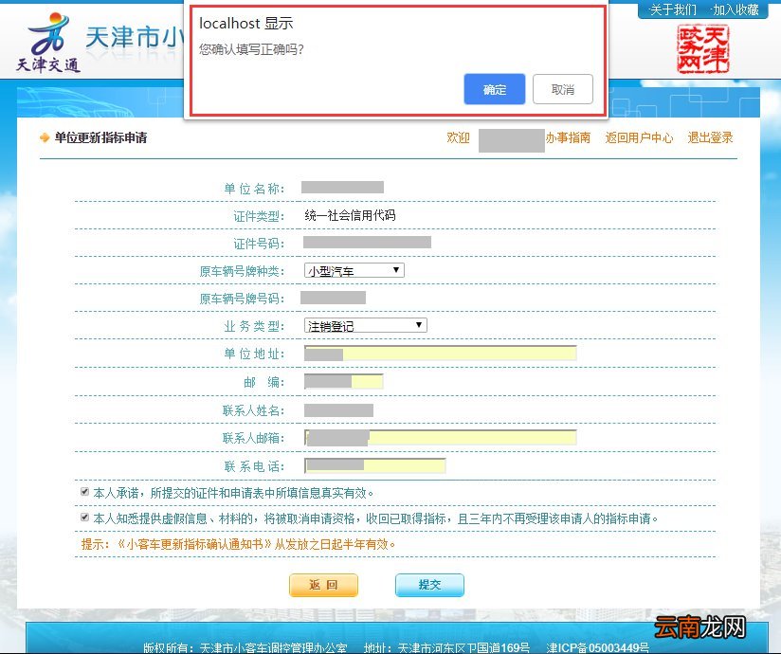Click the 联系电话 phone number field
The height and width of the screenshot is (654, 781).
373,465
